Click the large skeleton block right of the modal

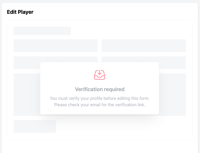172,94
